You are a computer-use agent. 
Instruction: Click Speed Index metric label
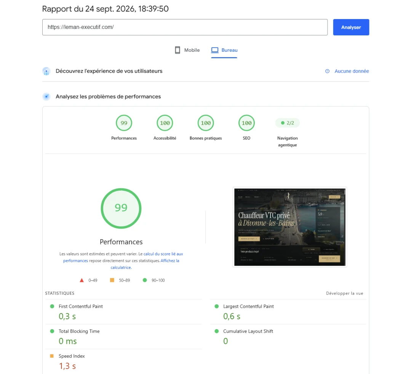tap(72, 356)
